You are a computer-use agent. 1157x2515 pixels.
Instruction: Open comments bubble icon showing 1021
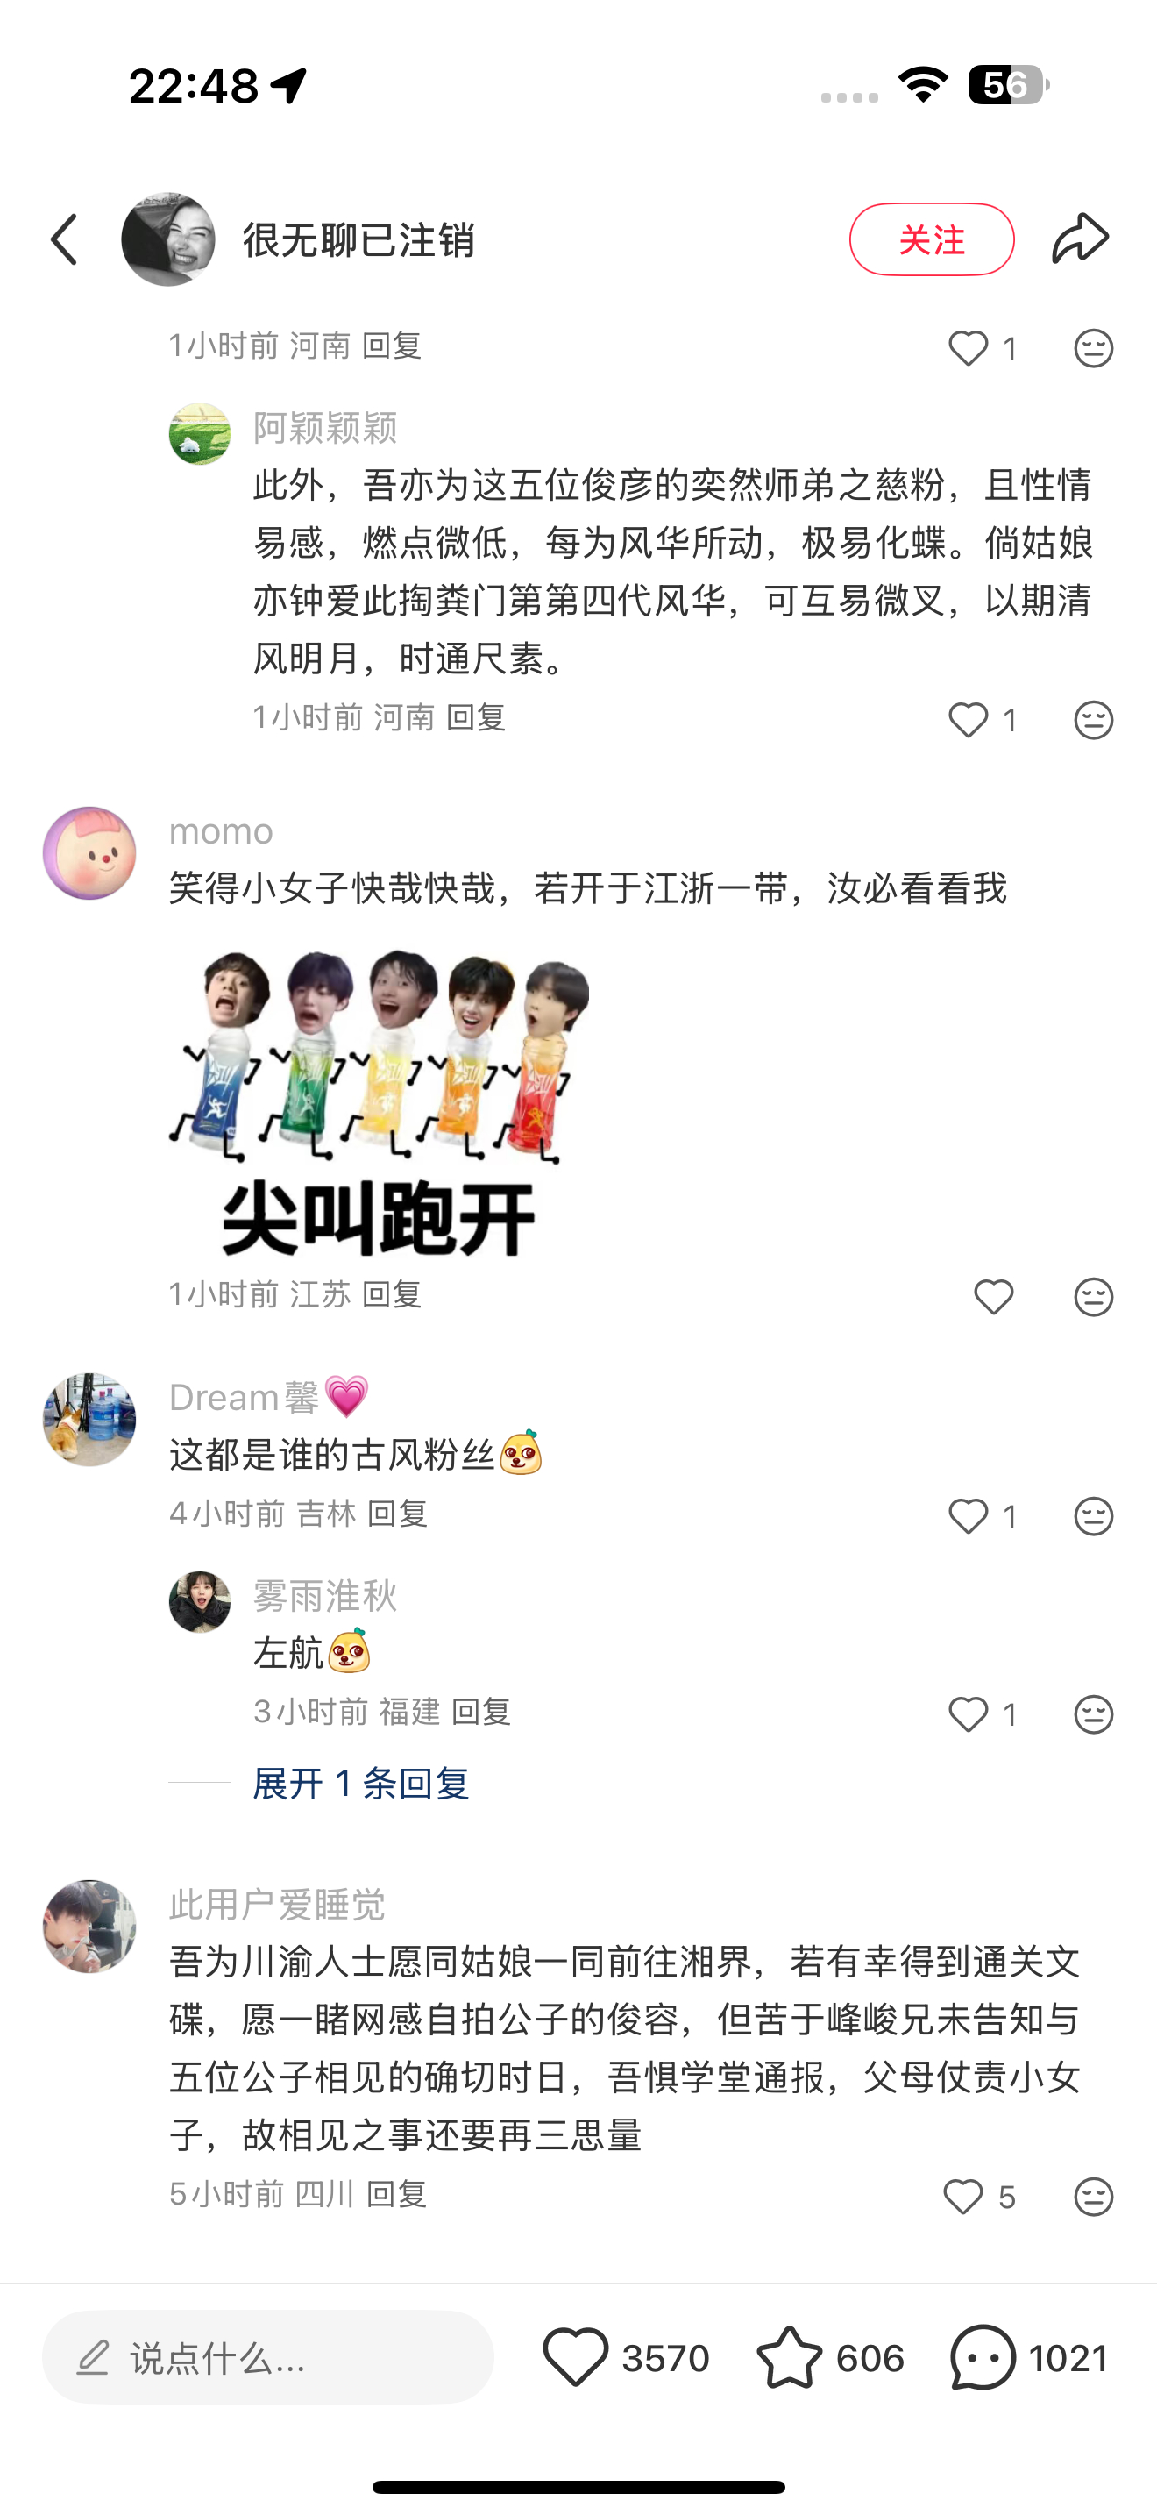[x=983, y=2358]
